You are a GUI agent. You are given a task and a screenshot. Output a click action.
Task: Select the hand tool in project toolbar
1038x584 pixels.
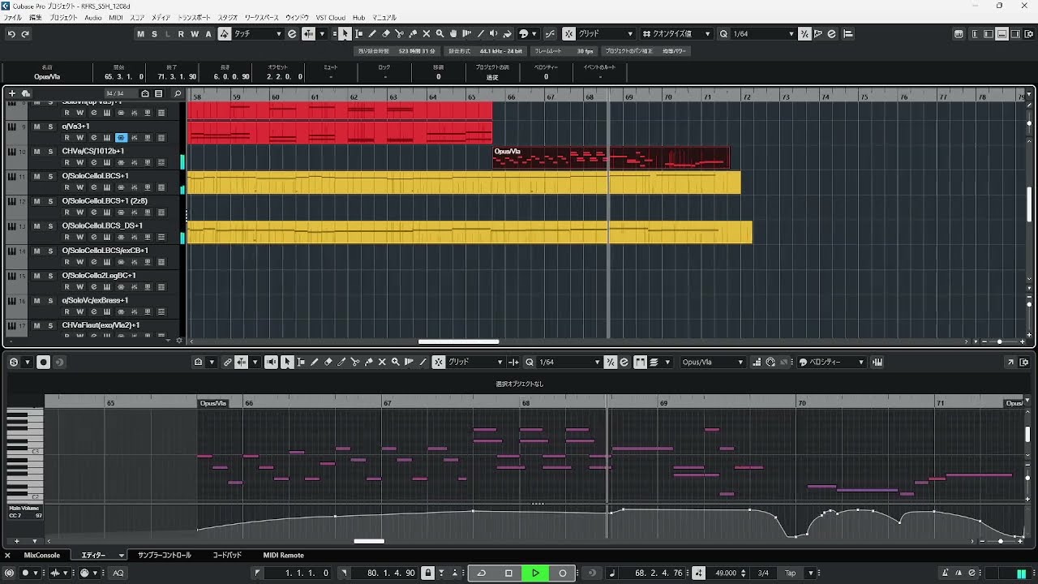[453, 34]
